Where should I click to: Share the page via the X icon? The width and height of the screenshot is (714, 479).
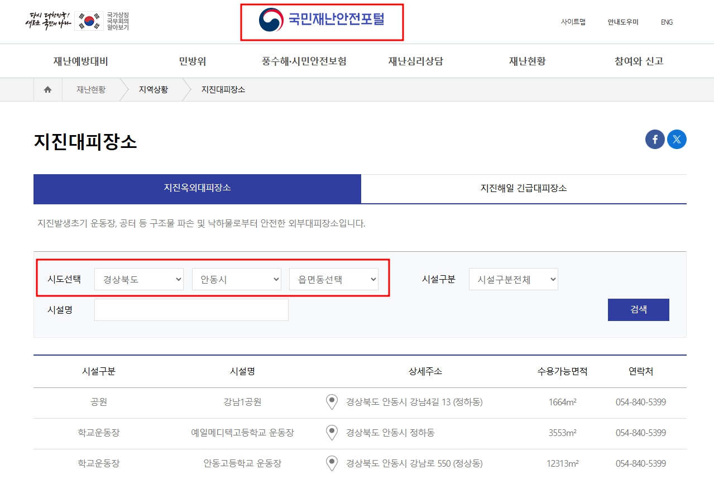(677, 139)
